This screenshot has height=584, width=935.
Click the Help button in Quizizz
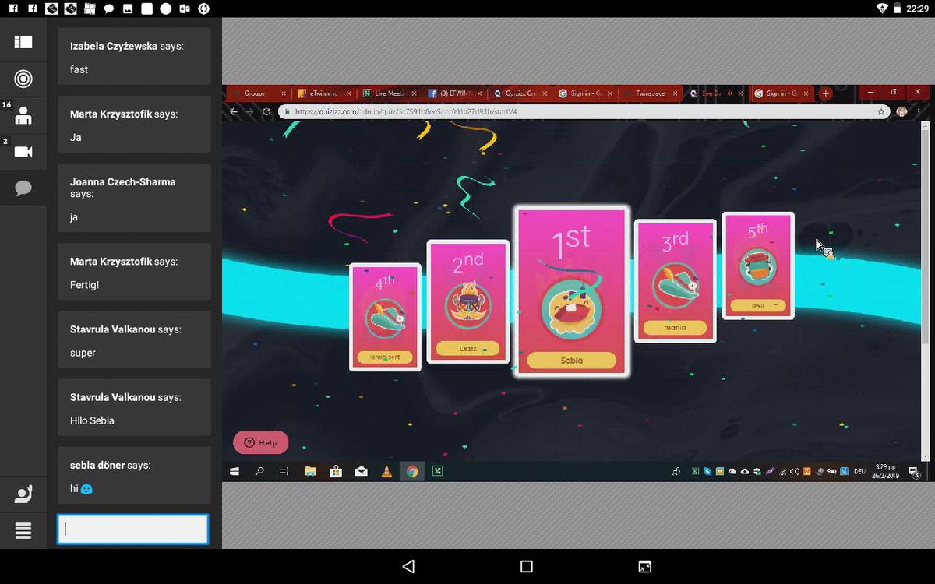260,442
